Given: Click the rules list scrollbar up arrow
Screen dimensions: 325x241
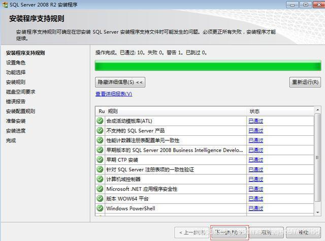Looking at the screenshot, I should [317, 109].
